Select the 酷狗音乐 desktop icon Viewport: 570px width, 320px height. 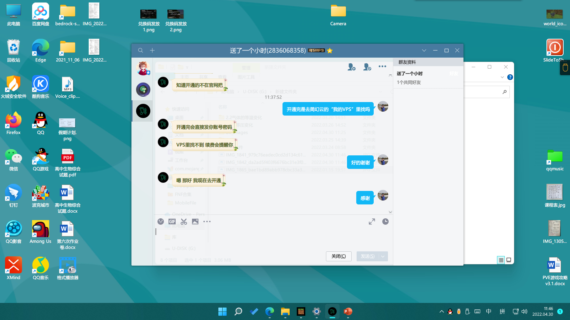(x=41, y=87)
